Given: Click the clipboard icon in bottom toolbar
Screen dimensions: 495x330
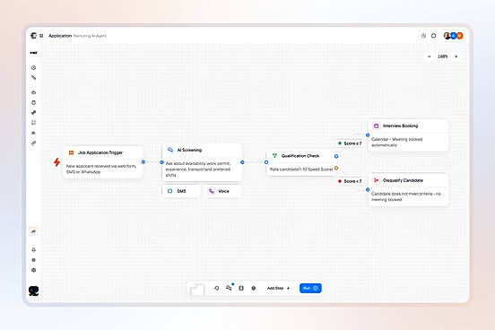Looking at the screenshot, I should [x=241, y=288].
